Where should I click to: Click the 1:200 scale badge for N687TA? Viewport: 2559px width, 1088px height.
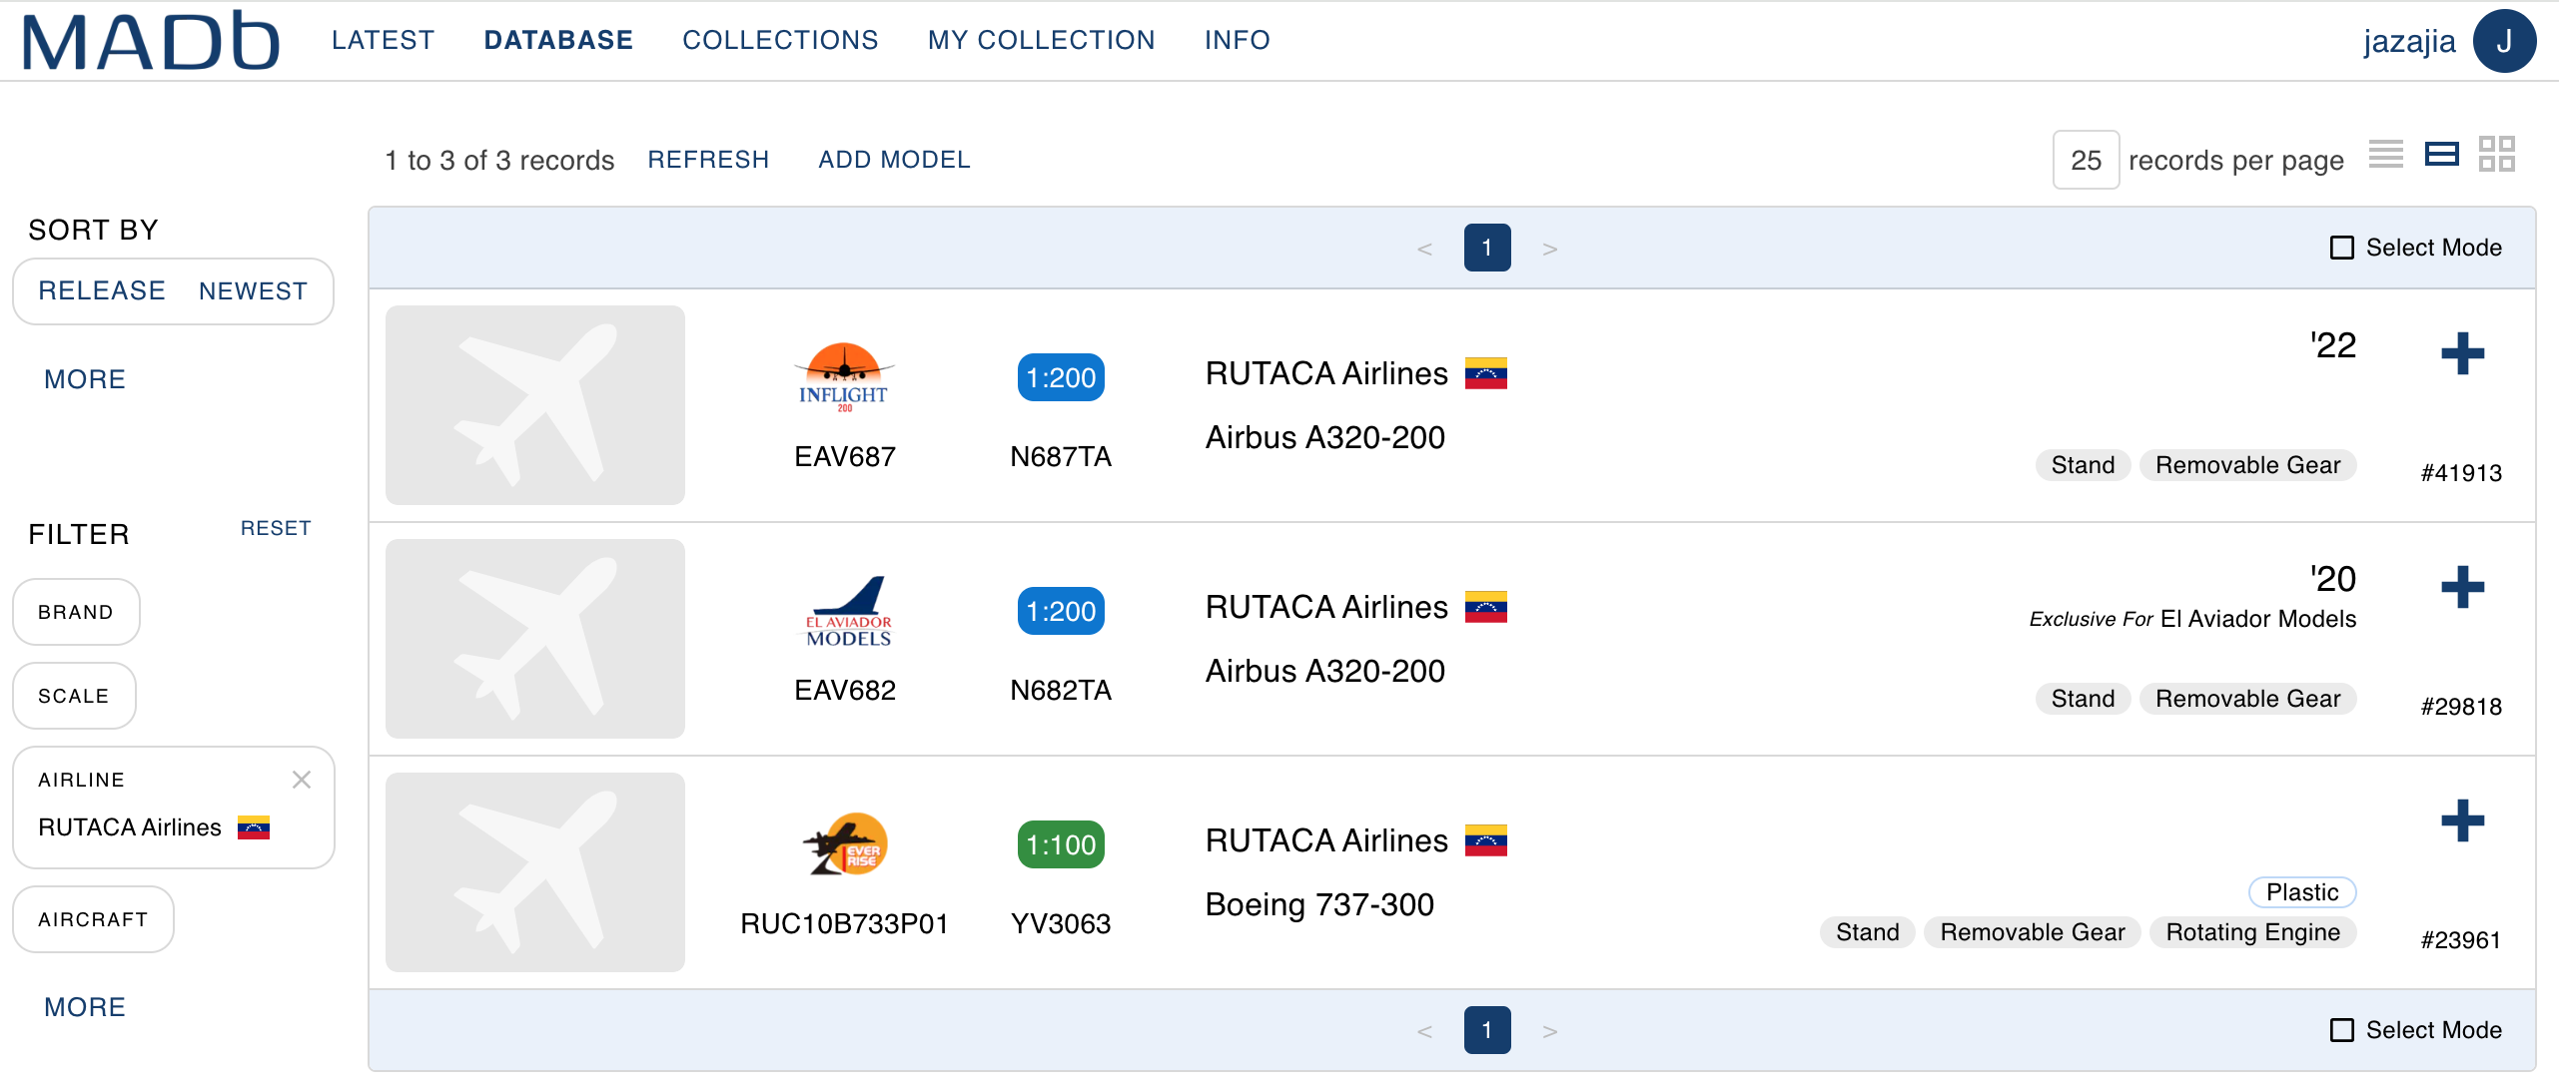(1061, 377)
